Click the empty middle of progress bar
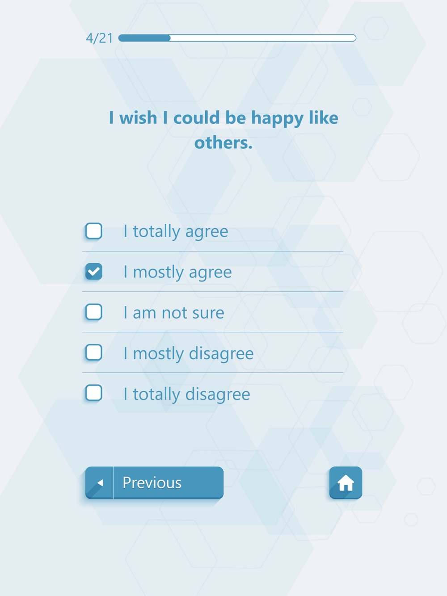This screenshot has height=596, width=447. (x=263, y=38)
